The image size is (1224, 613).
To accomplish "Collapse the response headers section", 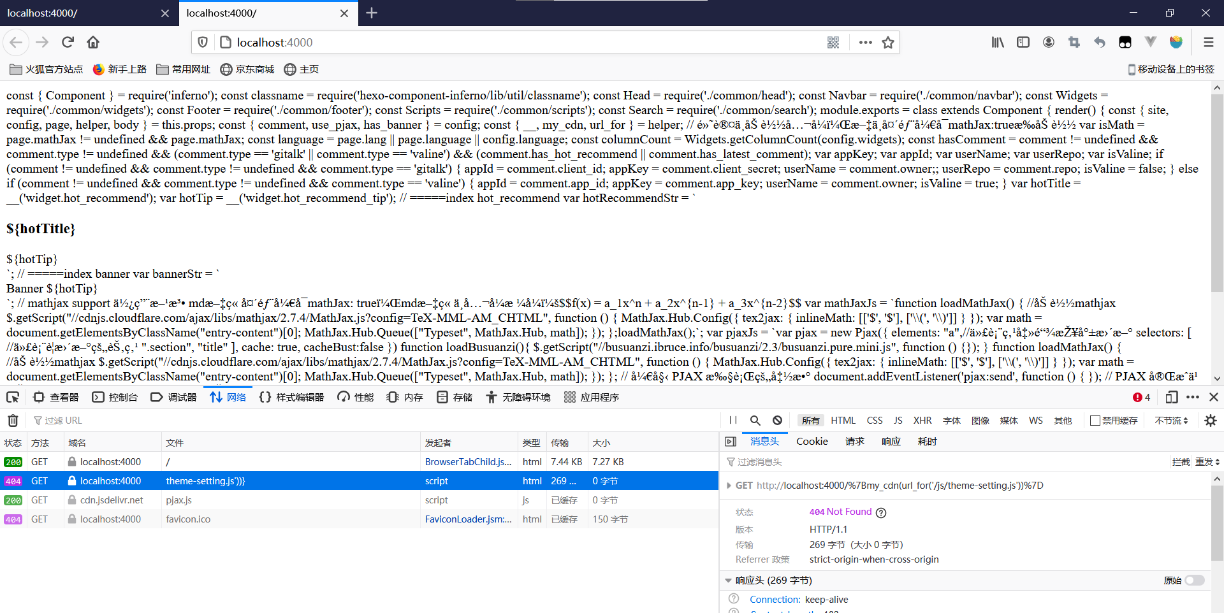I will 728,581.
